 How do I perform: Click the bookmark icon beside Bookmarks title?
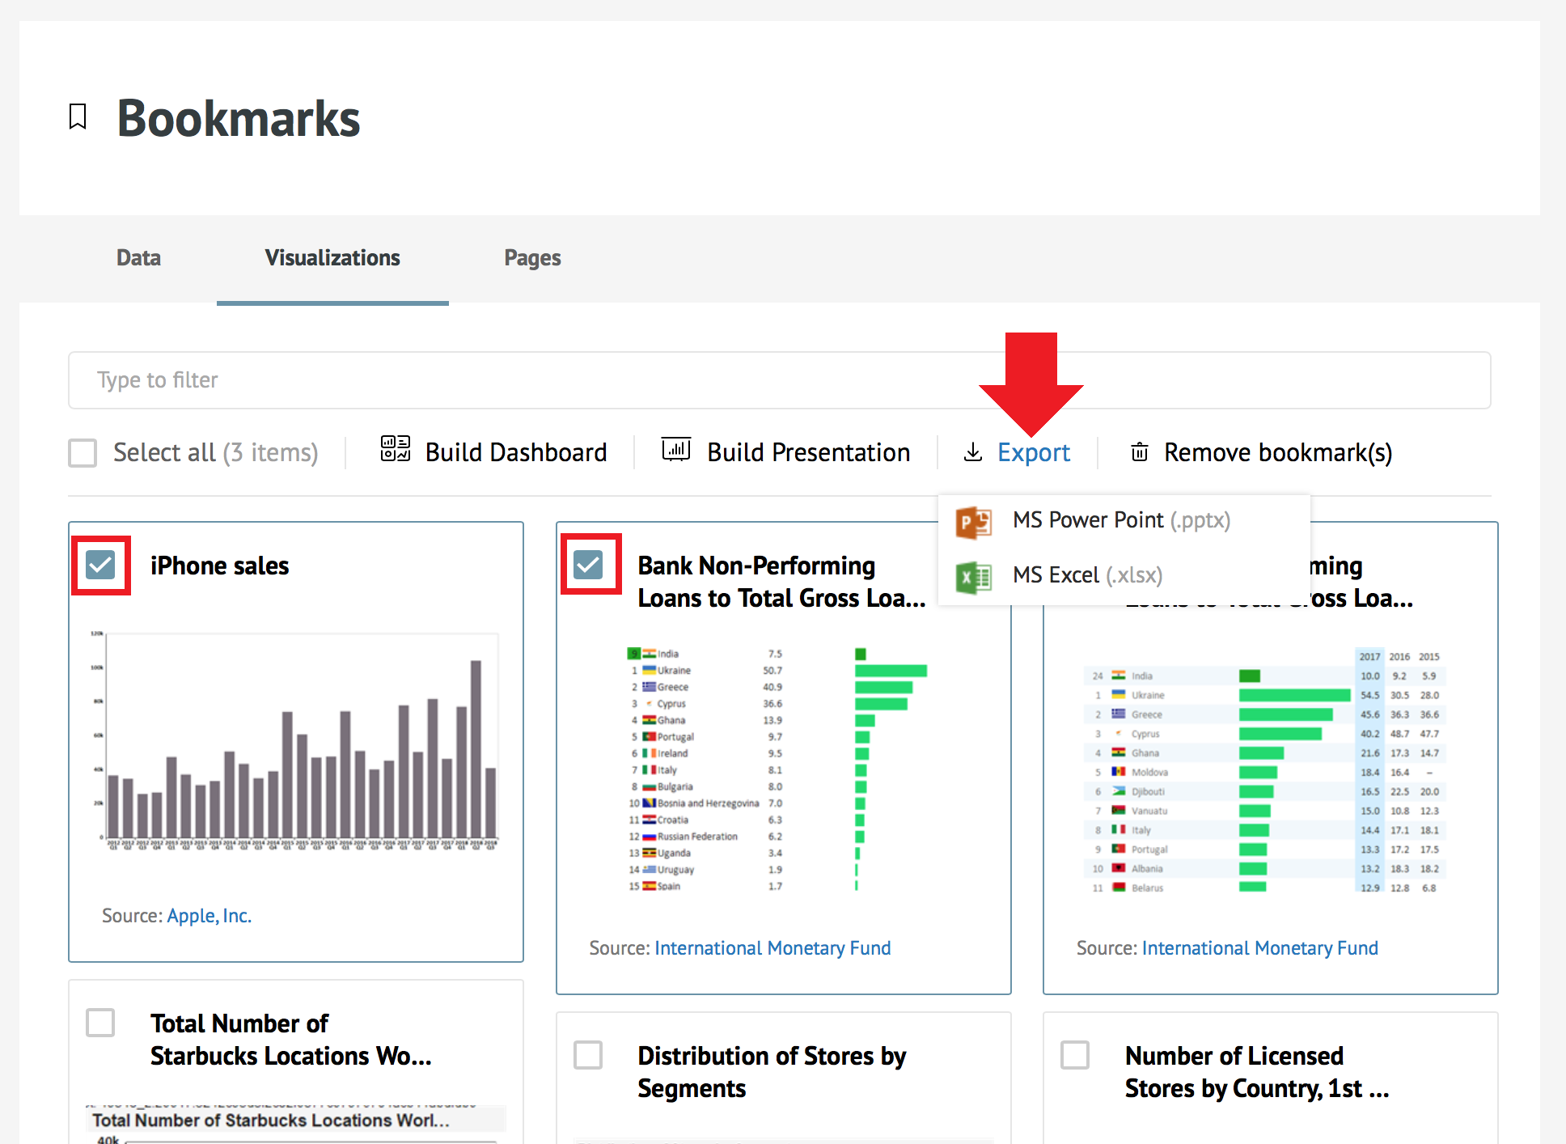click(78, 117)
